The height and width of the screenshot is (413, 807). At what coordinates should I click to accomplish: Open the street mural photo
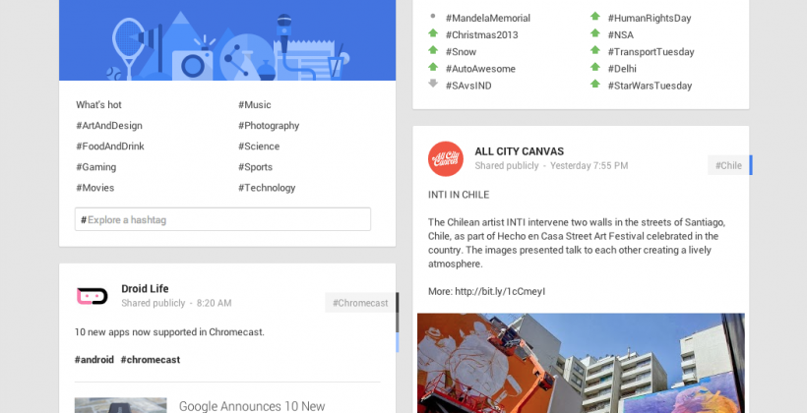pos(581,363)
